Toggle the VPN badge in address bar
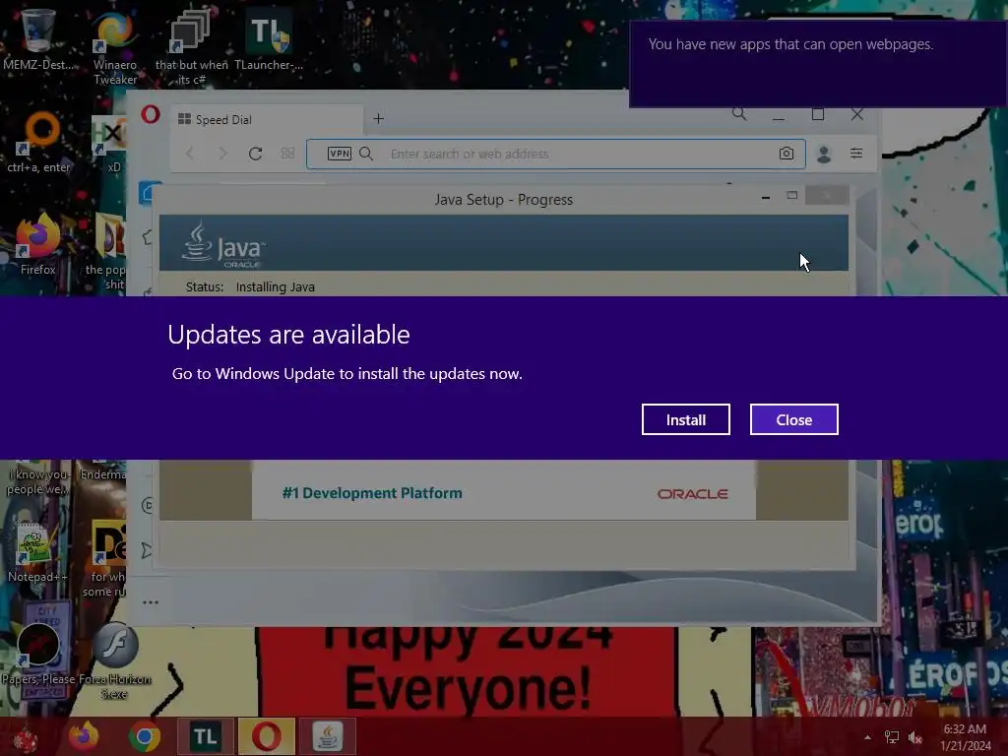This screenshot has height=756, width=1008. coord(340,154)
